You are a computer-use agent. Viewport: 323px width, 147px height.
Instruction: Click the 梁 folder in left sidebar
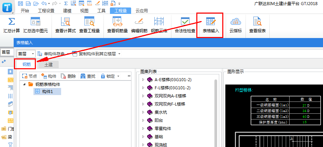(7, 137)
